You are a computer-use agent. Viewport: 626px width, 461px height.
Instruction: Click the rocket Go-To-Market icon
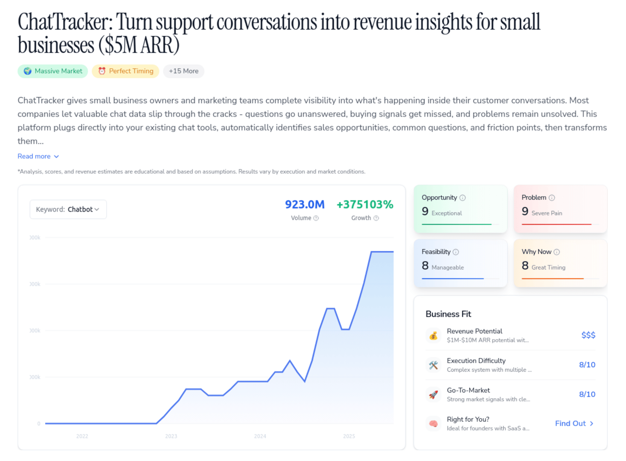[x=433, y=395]
